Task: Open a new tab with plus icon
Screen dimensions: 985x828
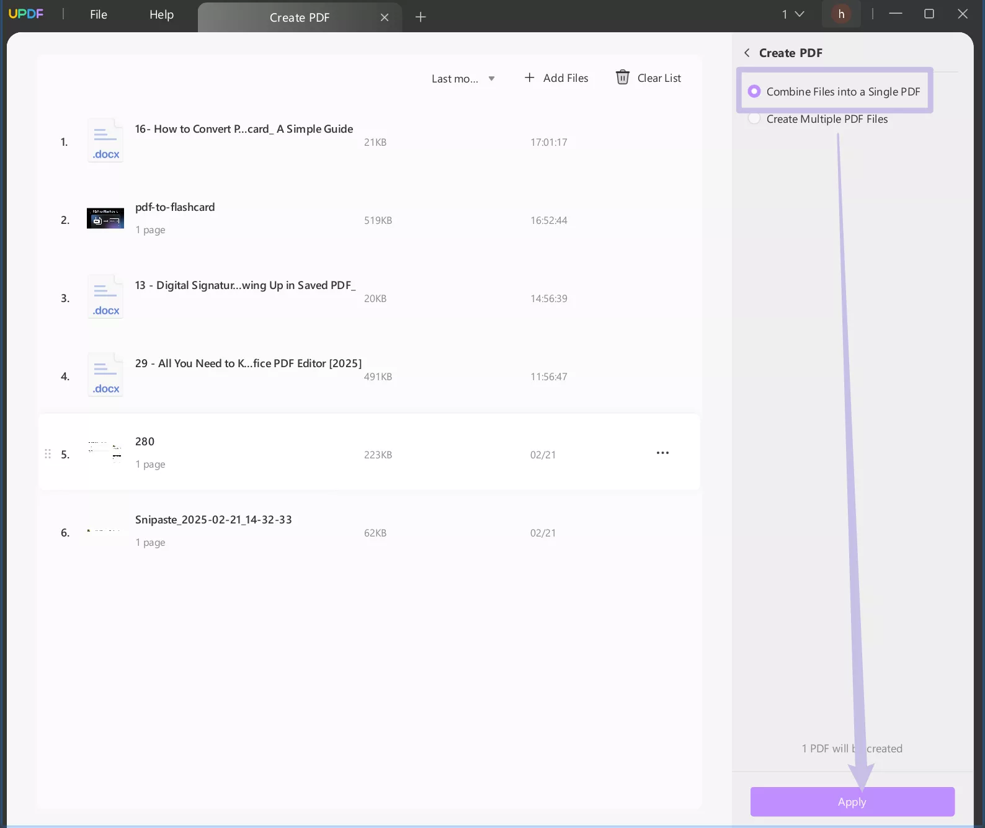Action: pos(421,17)
